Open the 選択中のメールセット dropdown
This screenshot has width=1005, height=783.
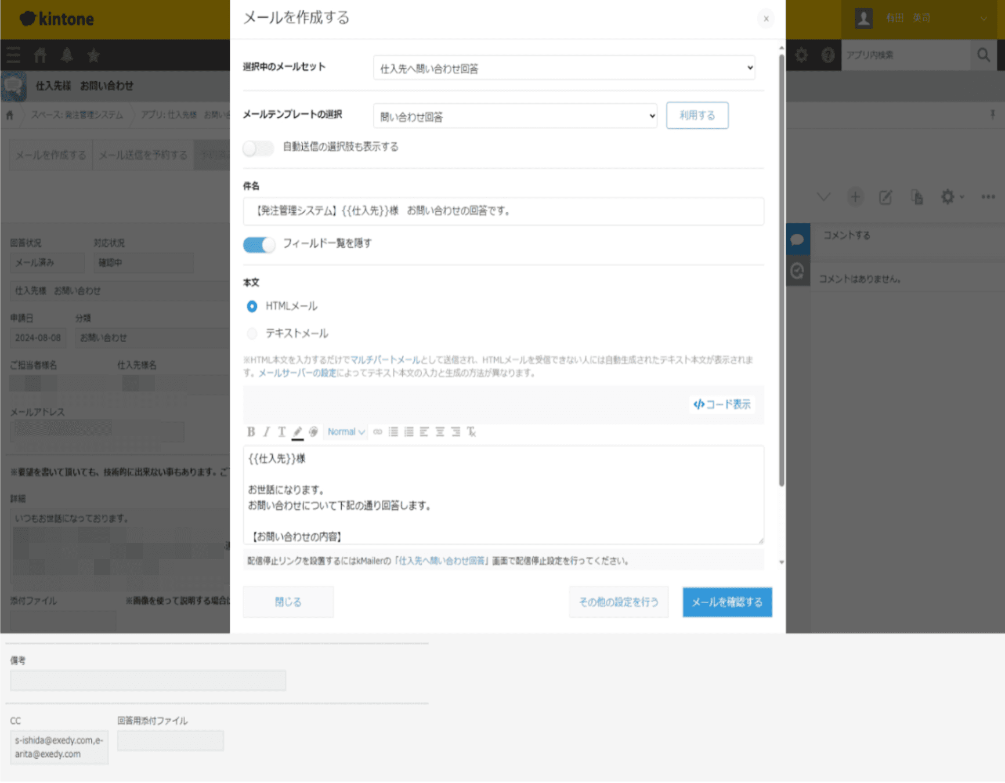point(563,68)
